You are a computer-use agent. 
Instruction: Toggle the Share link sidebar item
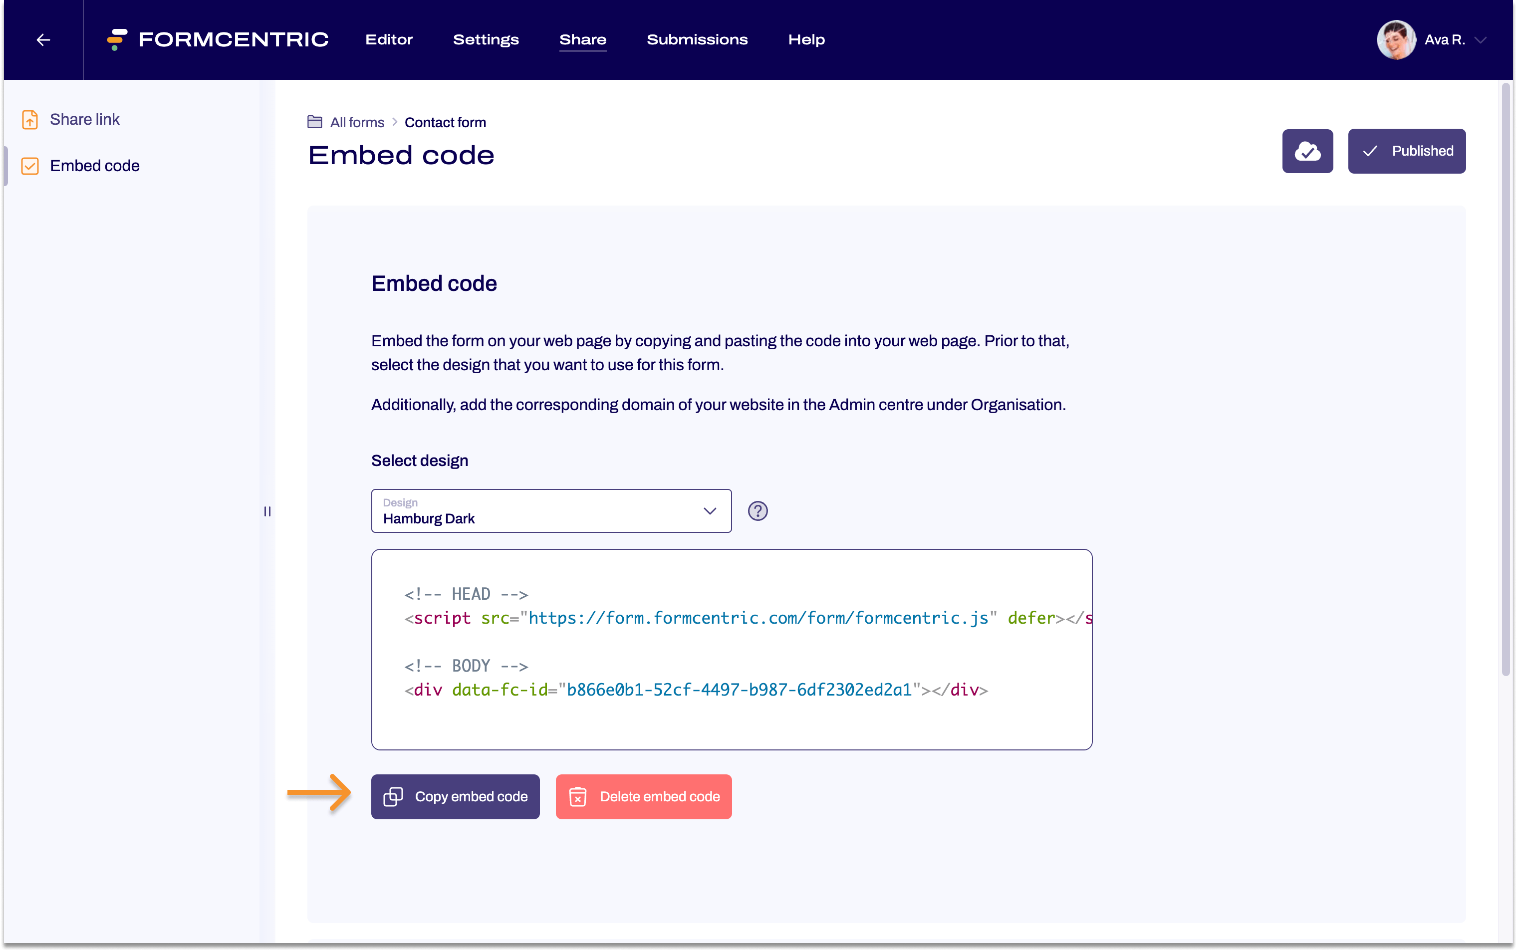pyautogui.click(x=84, y=118)
